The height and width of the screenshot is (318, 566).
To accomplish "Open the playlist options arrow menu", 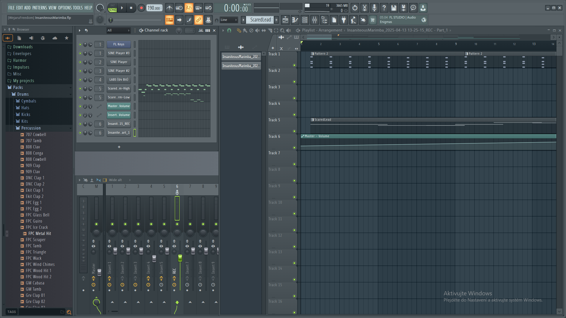I will [x=223, y=30].
